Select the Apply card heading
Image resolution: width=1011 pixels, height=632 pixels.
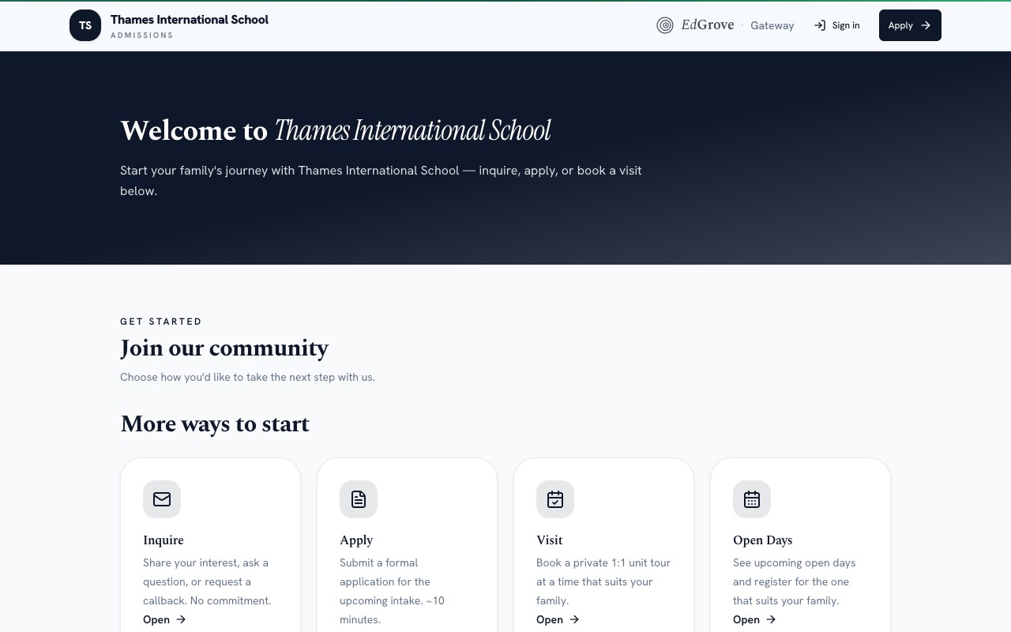(x=356, y=540)
